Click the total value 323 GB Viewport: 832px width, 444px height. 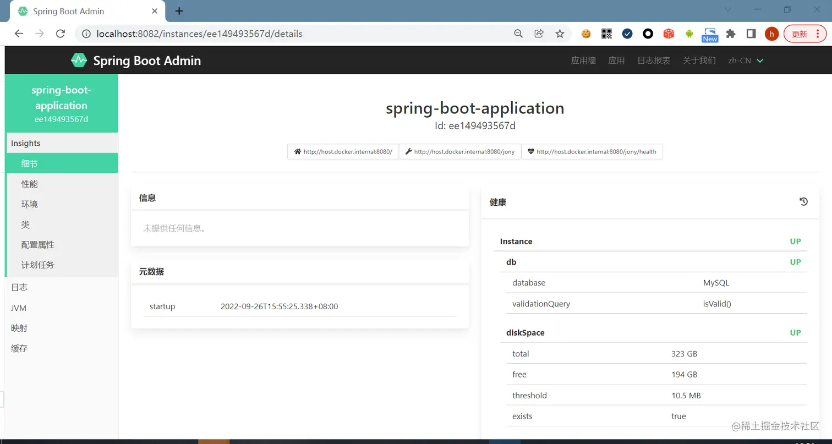[684, 354]
